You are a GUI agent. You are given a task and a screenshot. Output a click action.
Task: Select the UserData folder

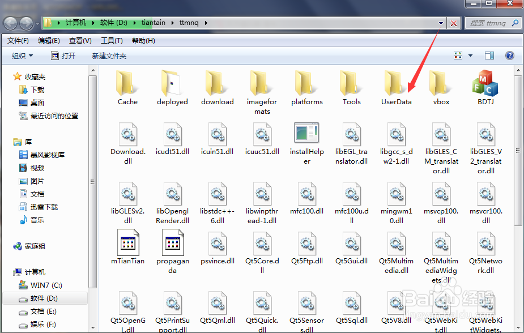(x=397, y=88)
